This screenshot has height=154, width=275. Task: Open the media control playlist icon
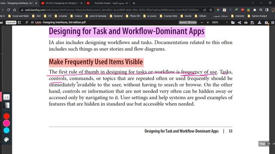[261, 10]
